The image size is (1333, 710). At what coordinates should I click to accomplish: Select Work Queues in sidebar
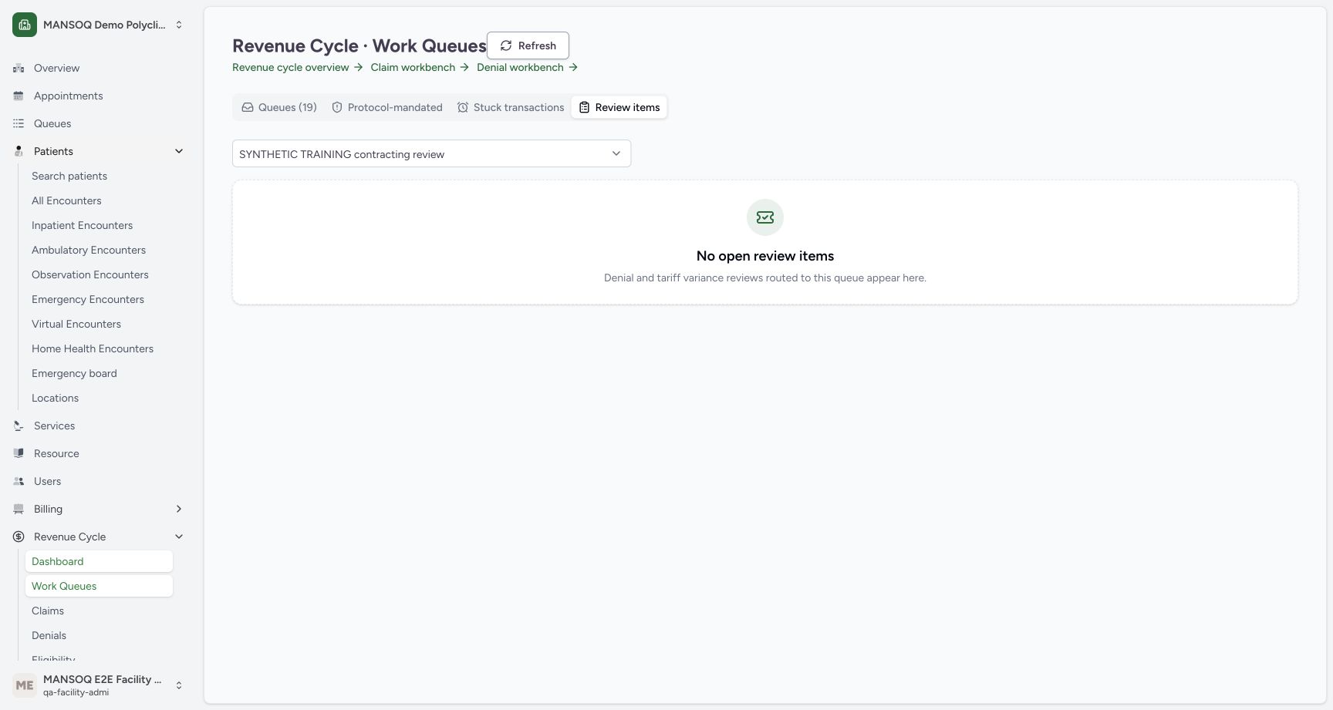tap(99, 586)
